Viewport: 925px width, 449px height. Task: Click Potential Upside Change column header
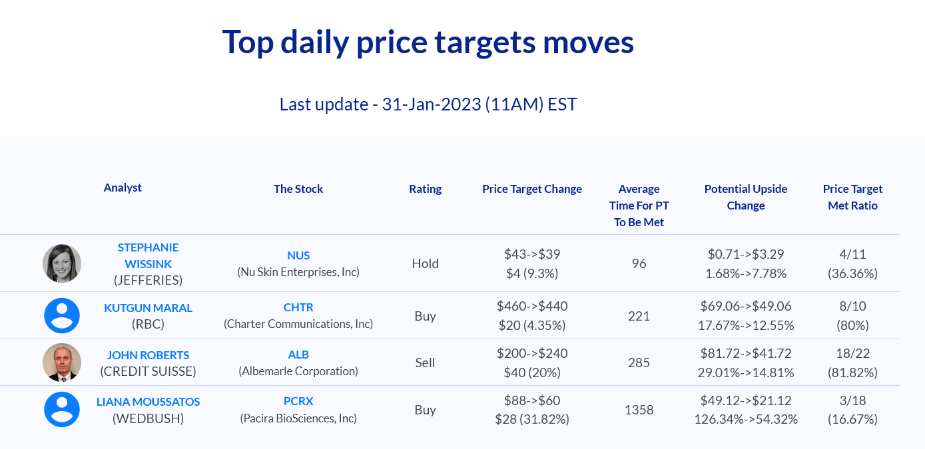click(x=746, y=197)
